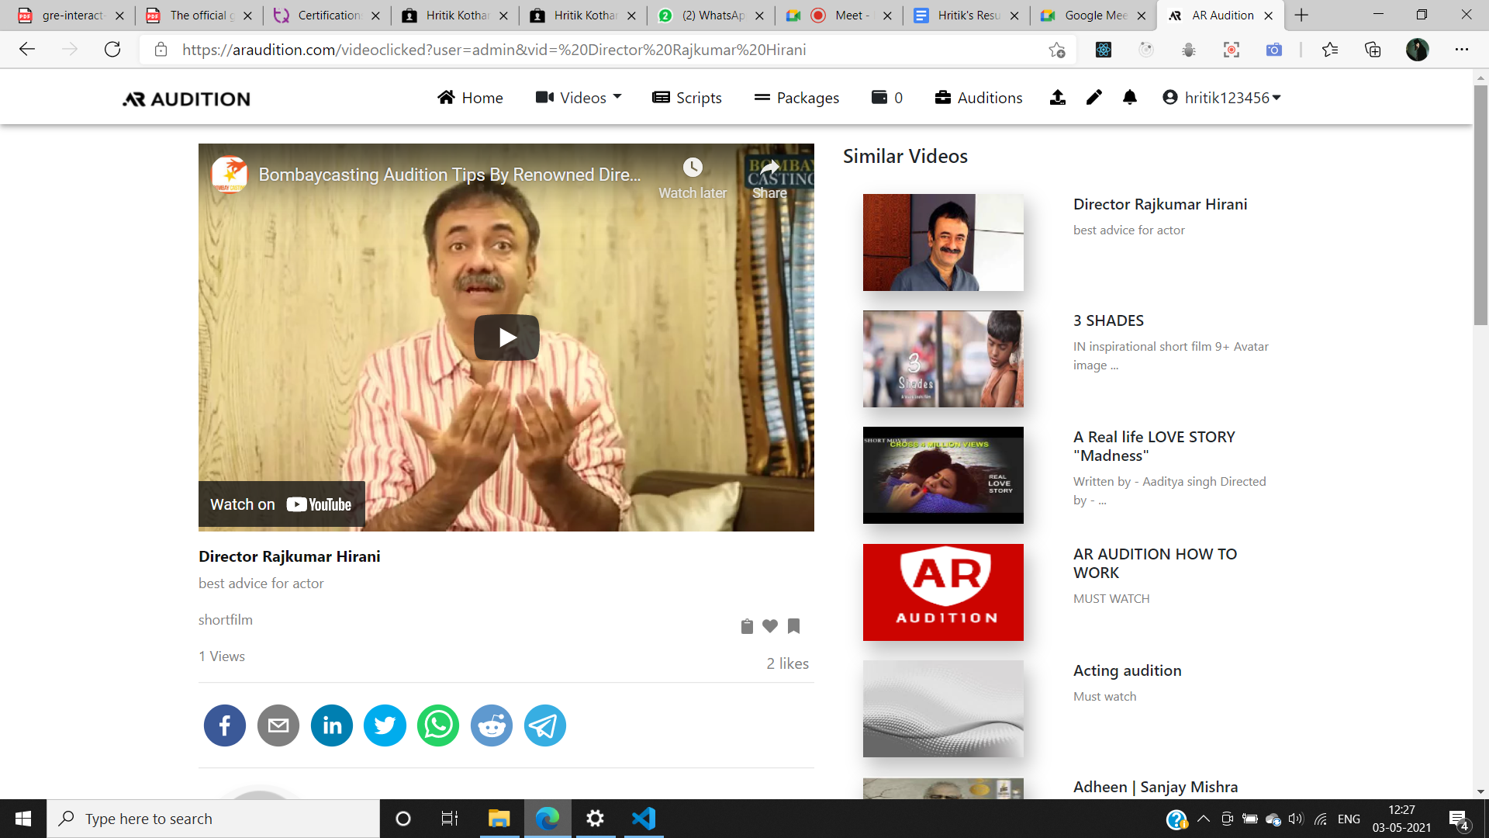Open video via Watch on YouTube
The width and height of the screenshot is (1489, 838).
282,504
